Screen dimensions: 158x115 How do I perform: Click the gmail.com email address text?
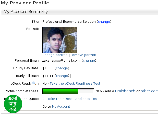61,61
